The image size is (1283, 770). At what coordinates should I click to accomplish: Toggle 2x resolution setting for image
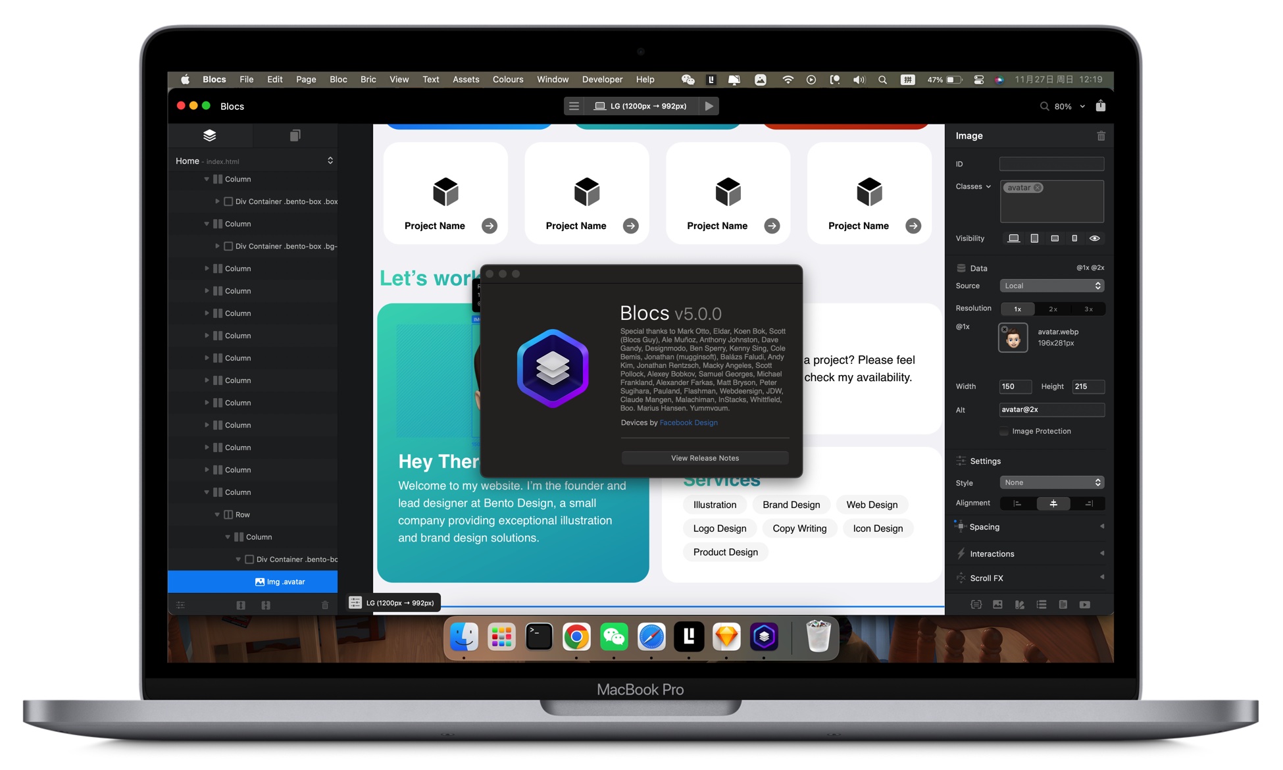tap(1051, 309)
